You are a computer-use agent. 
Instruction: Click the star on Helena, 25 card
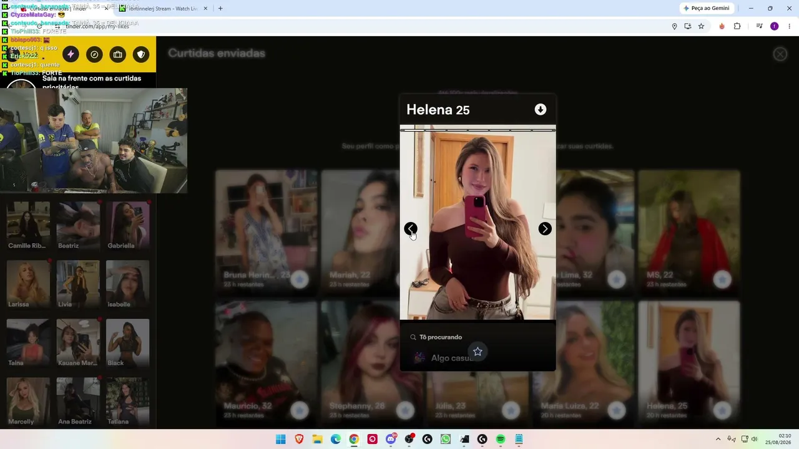722,410
